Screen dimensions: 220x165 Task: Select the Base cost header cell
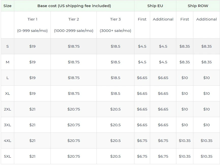click(74, 6)
